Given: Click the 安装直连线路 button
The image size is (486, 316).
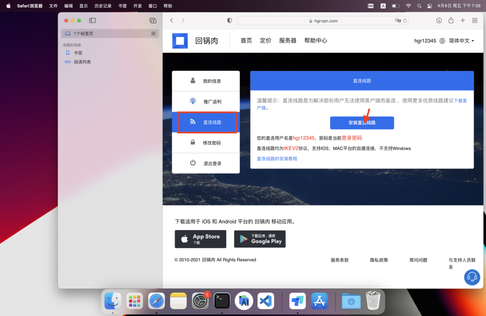Looking at the screenshot, I should (362, 123).
